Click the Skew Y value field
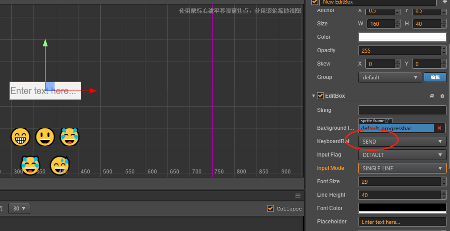 (x=427, y=64)
